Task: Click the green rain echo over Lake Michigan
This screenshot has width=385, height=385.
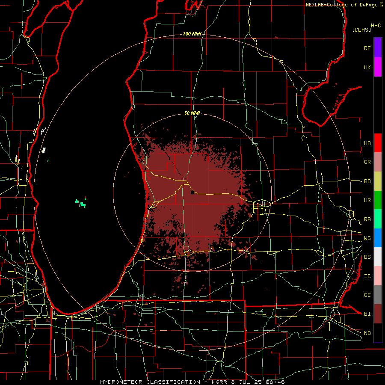Action: (x=81, y=203)
